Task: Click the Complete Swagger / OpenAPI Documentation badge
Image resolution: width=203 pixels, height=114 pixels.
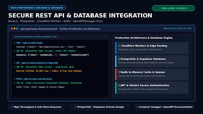Action: coord(164,107)
